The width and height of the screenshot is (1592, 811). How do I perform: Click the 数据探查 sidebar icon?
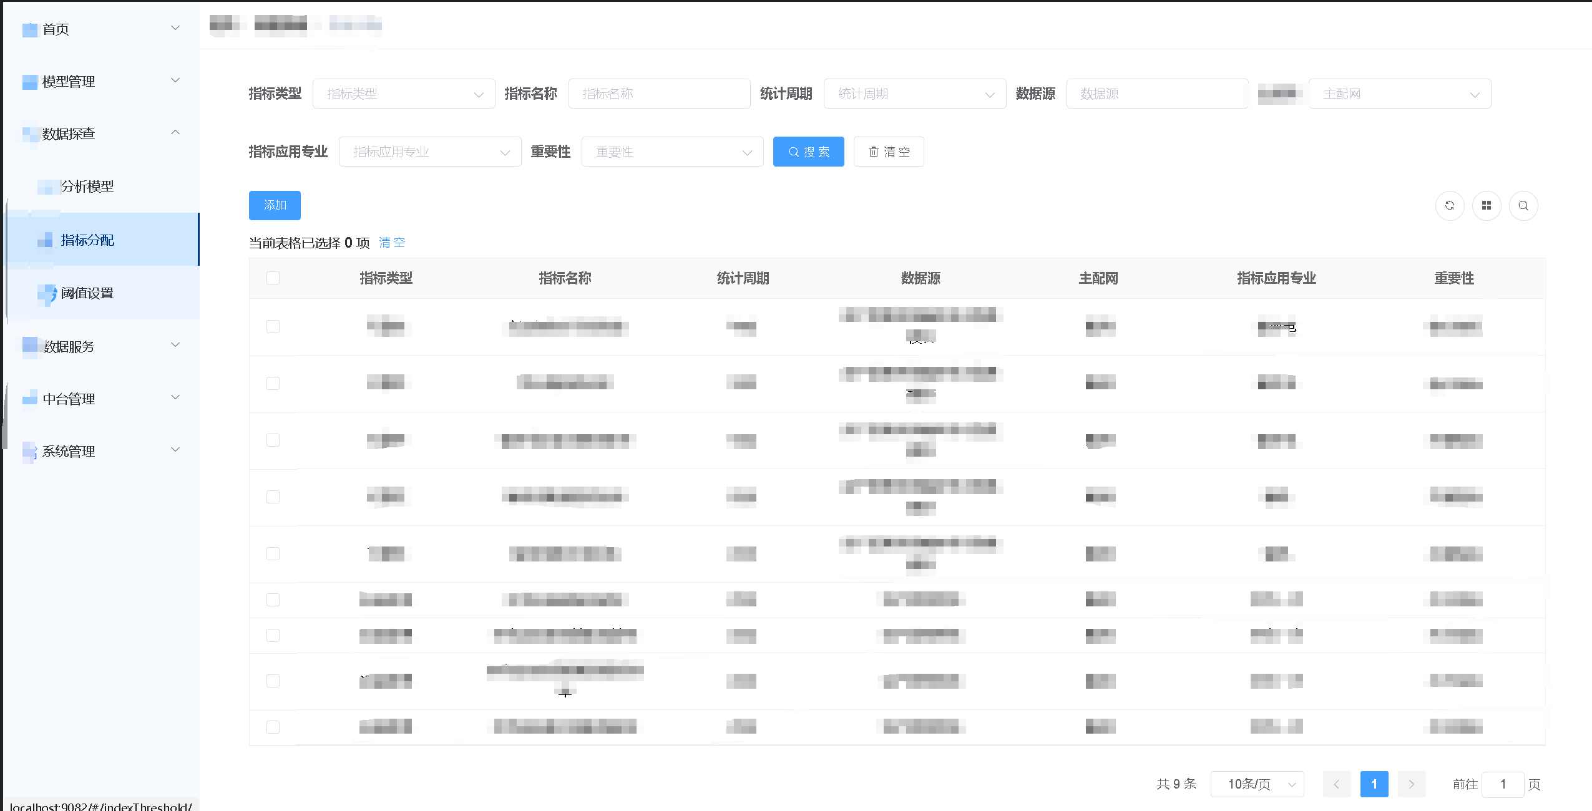30,134
